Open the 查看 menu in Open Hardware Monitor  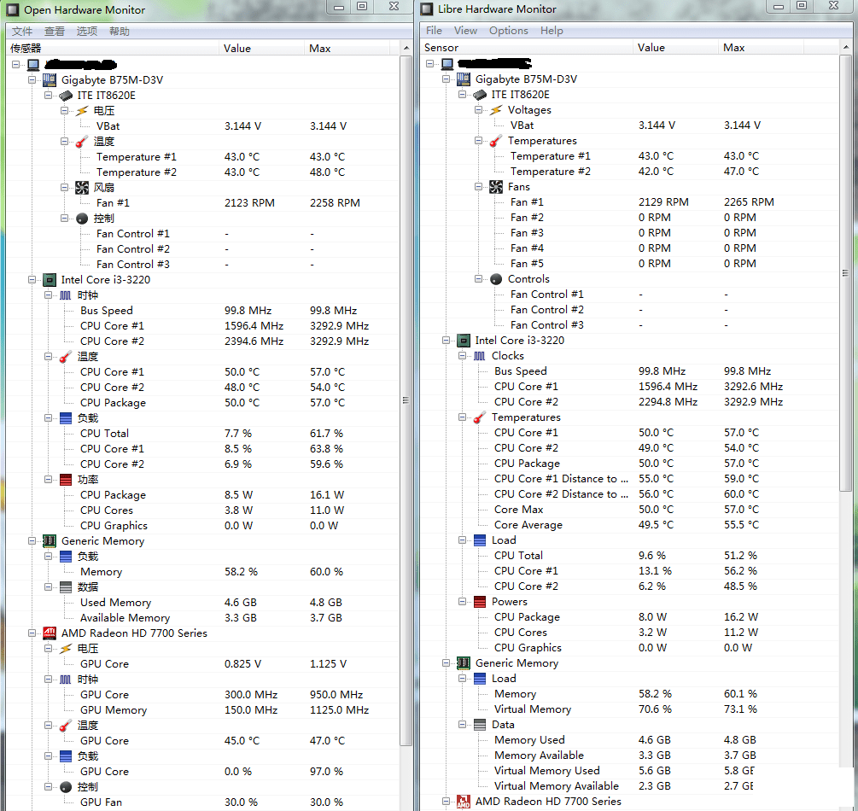(54, 32)
